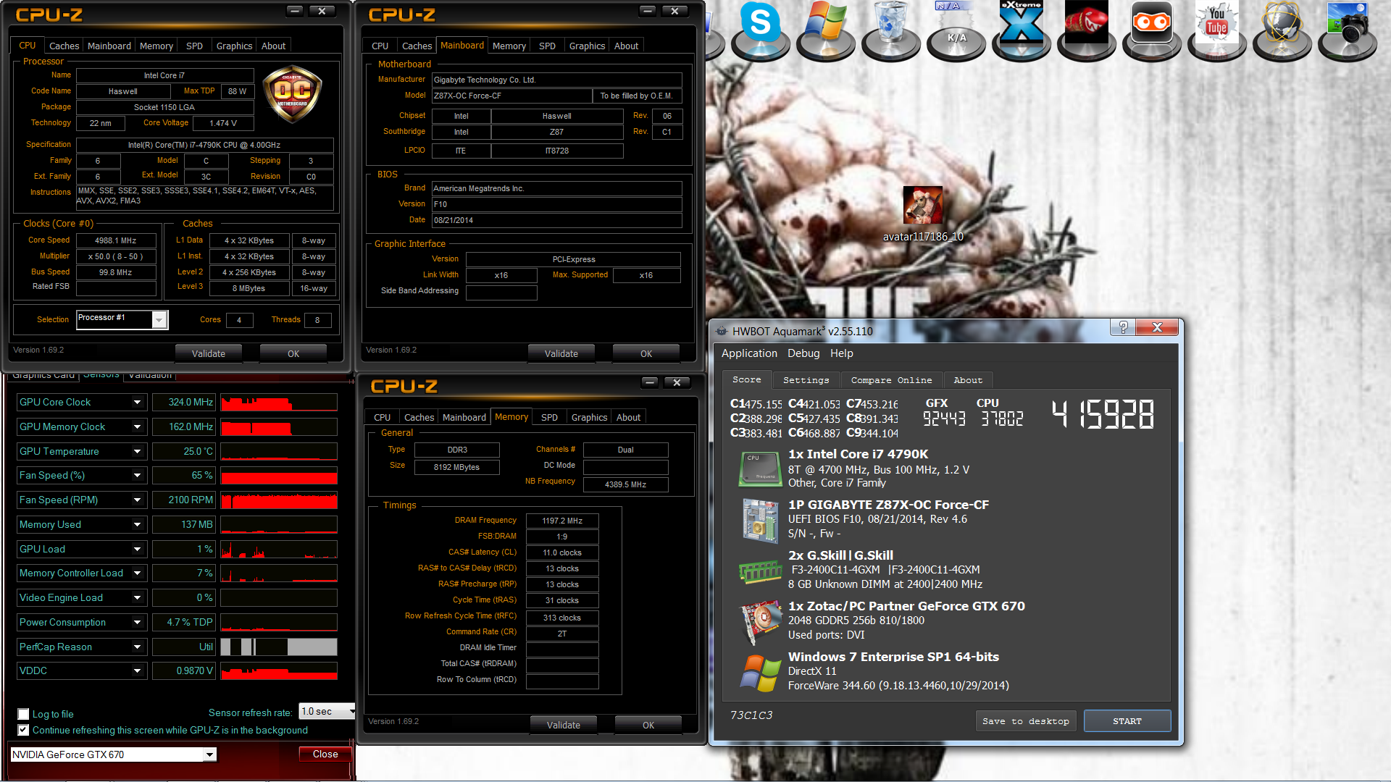Click the CPU chip icon in Aquamark
Screen dimensions: 1391x782
click(x=760, y=468)
